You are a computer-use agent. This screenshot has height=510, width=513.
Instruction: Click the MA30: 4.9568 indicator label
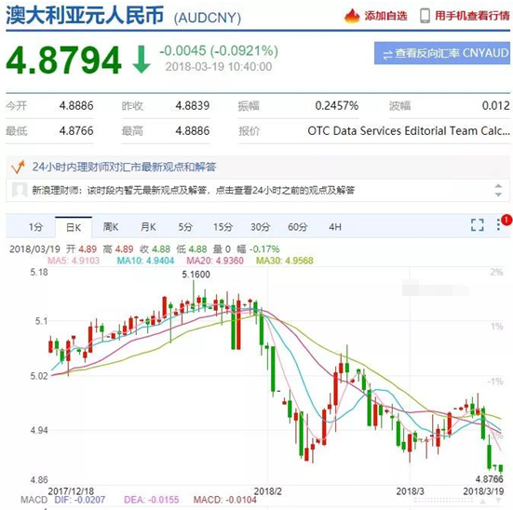coord(284,261)
